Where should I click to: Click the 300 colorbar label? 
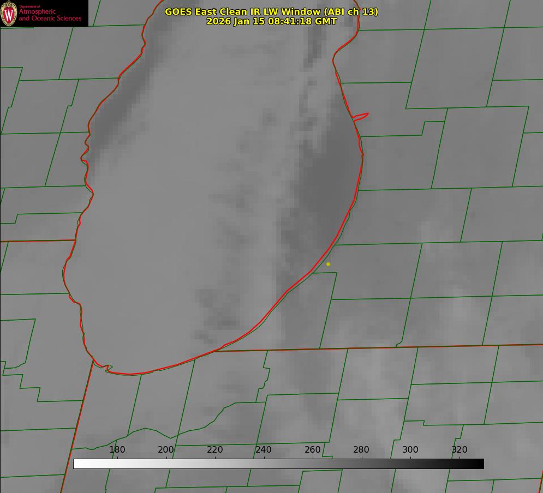click(410, 449)
